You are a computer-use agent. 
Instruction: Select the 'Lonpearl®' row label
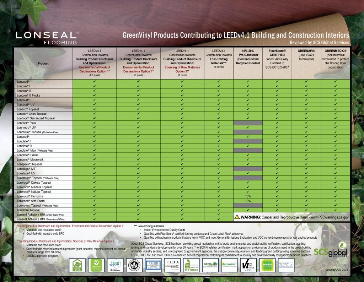coord(23,137)
